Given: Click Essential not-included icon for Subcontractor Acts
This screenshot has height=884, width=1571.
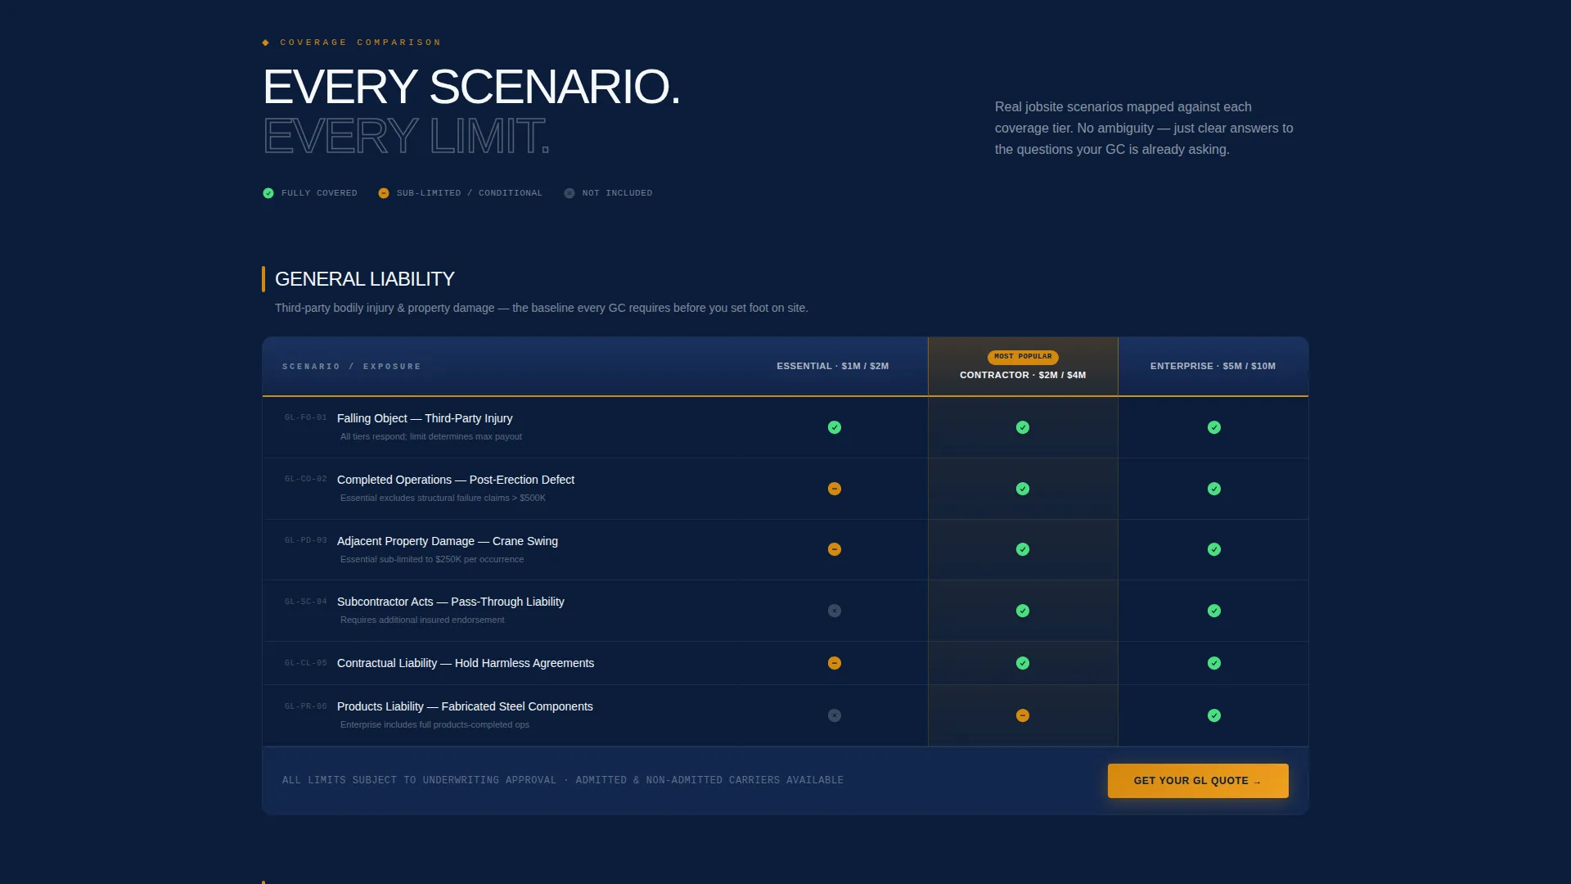Looking at the screenshot, I should point(834,611).
